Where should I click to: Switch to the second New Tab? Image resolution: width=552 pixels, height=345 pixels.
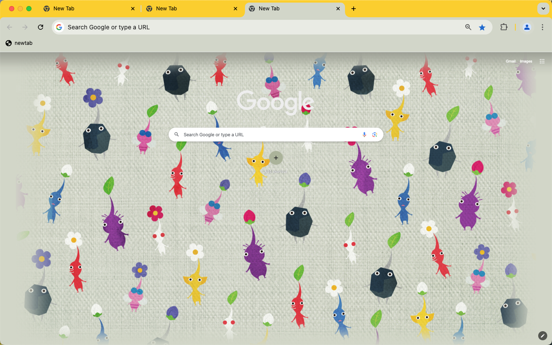(x=192, y=9)
